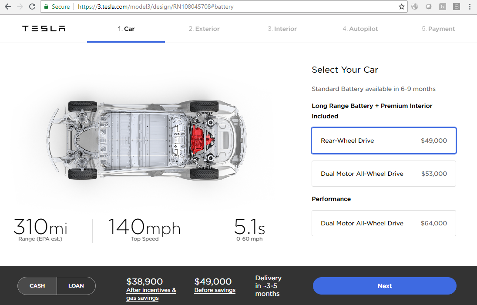Switch payment toggle to CASH

pos(37,286)
